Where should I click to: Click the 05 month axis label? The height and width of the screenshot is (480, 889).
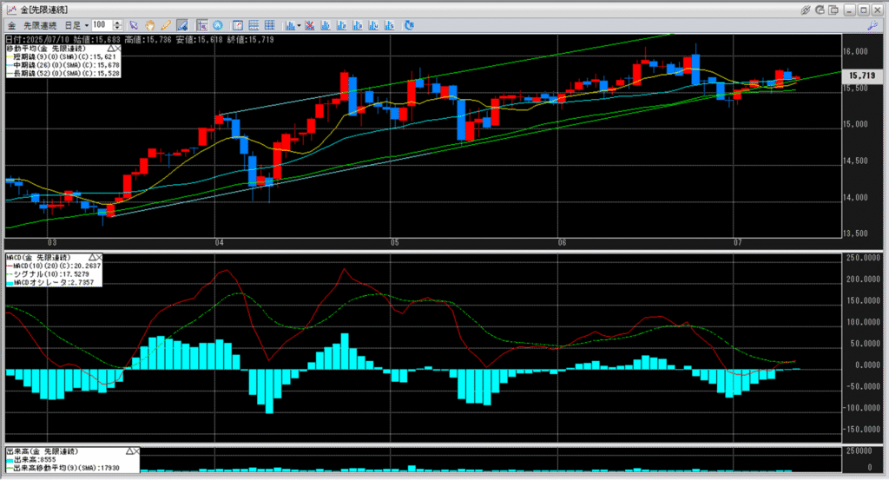pos(395,242)
